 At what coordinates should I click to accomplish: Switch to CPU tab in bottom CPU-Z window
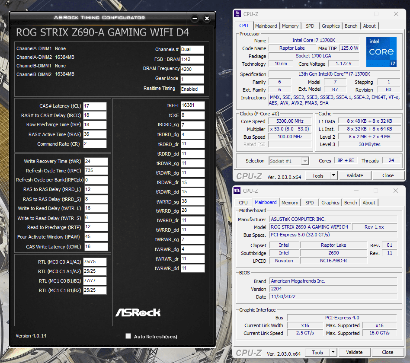pos(243,203)
